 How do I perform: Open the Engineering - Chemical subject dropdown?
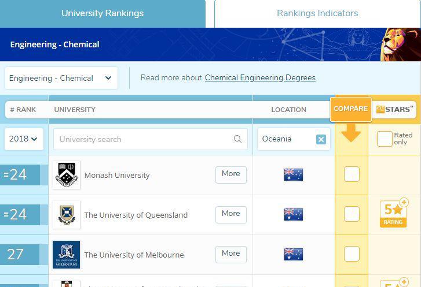[61, 78]
